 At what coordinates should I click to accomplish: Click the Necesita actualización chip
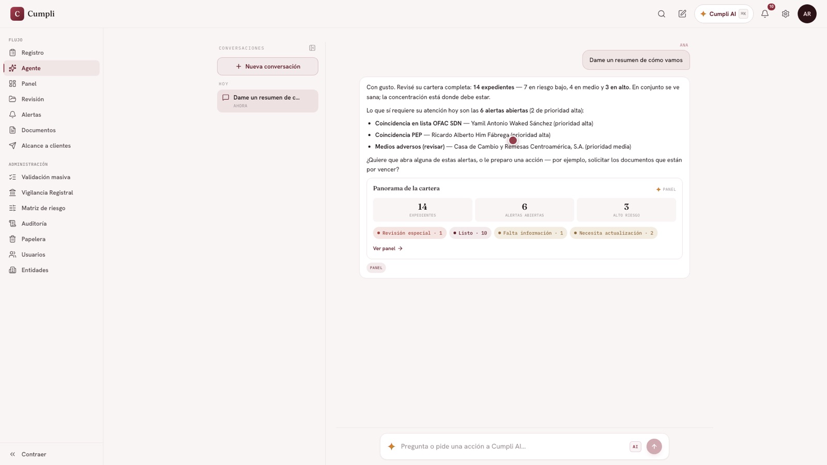614,233
